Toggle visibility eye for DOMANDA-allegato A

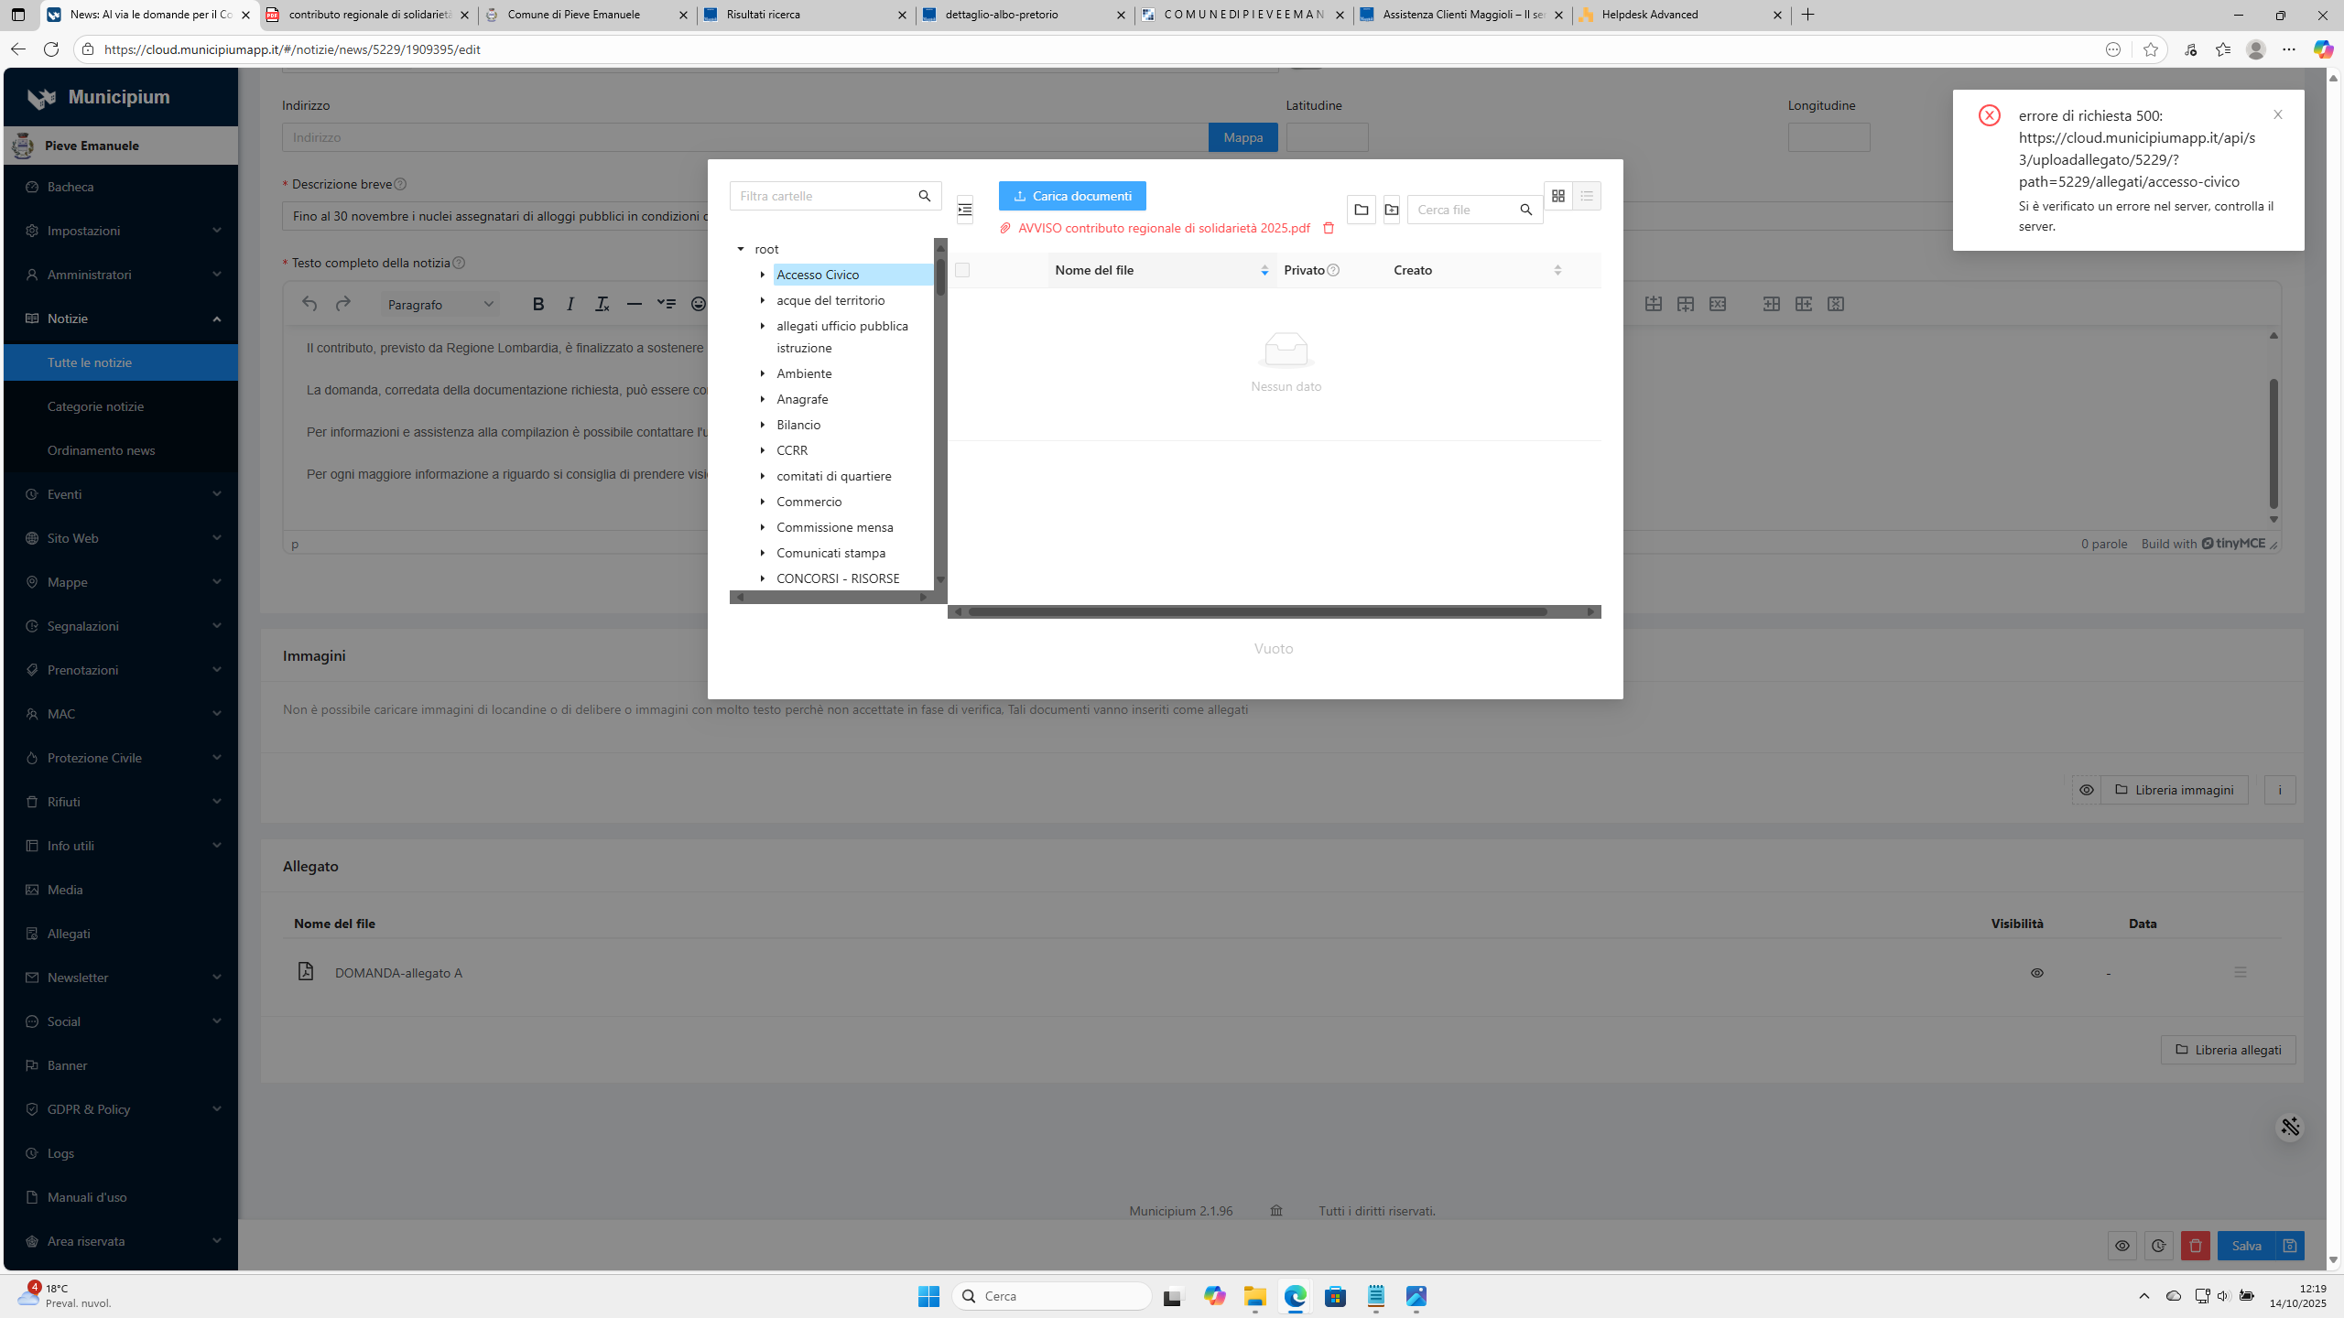click(2036, 973)
